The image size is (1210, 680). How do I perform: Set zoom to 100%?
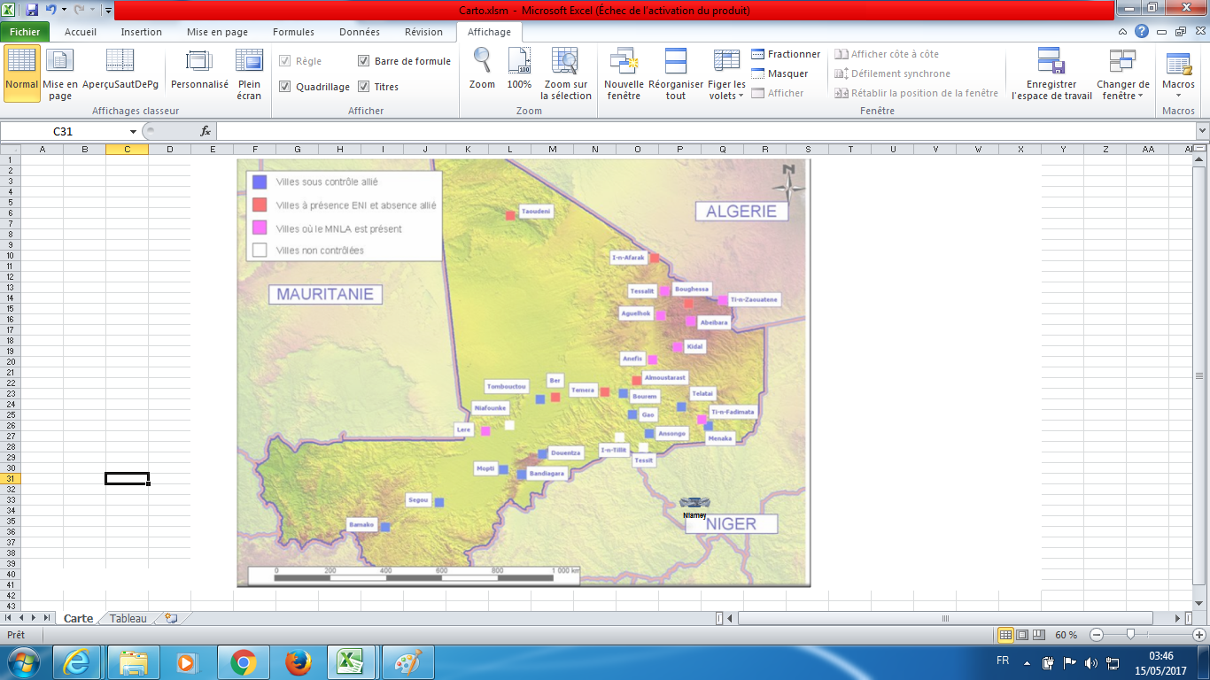[x=519, y=70]
